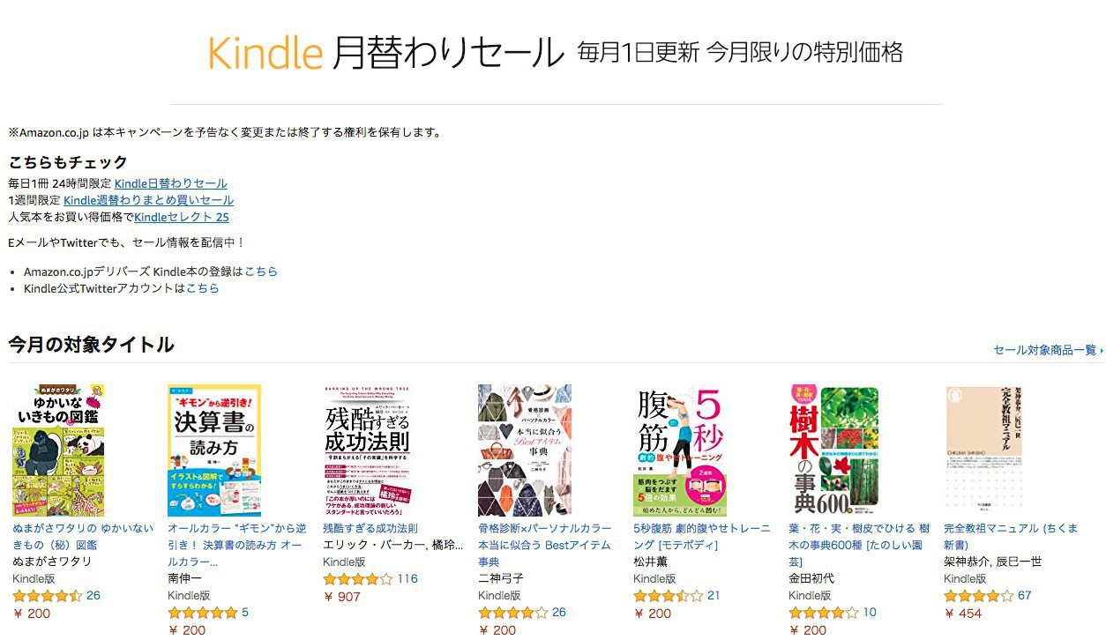Image resolution: width=1106 pixels, height=640 pixels.
Task: Click the star rating for 完全教祖マニュアル
Action: (x=978, y=596)
